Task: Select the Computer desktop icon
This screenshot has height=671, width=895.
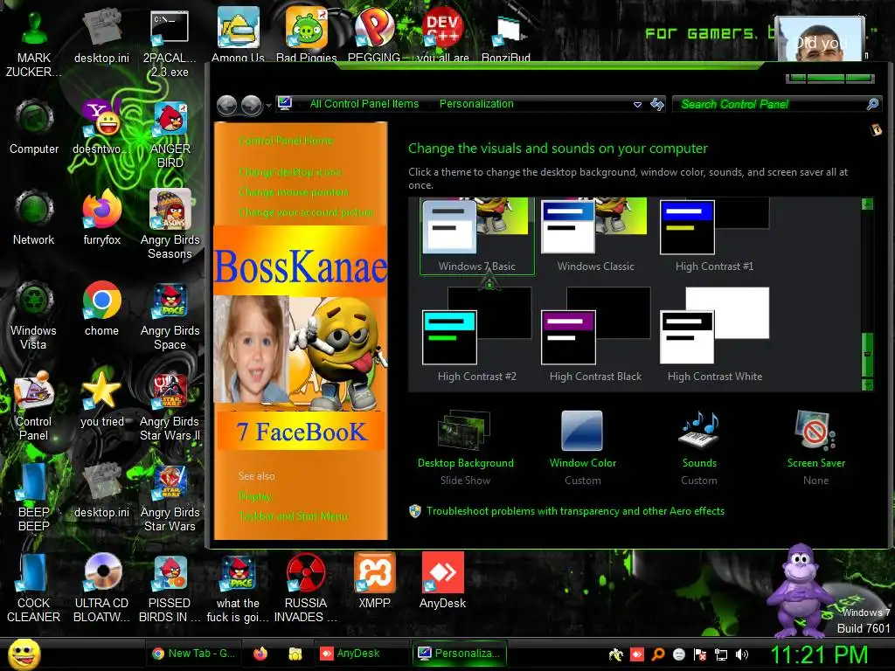Action: pos(34,128)
